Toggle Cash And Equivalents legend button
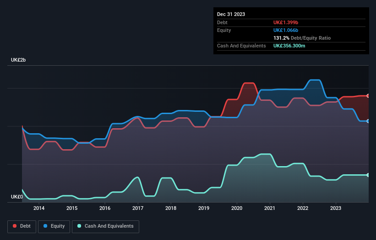 point(105,226)
